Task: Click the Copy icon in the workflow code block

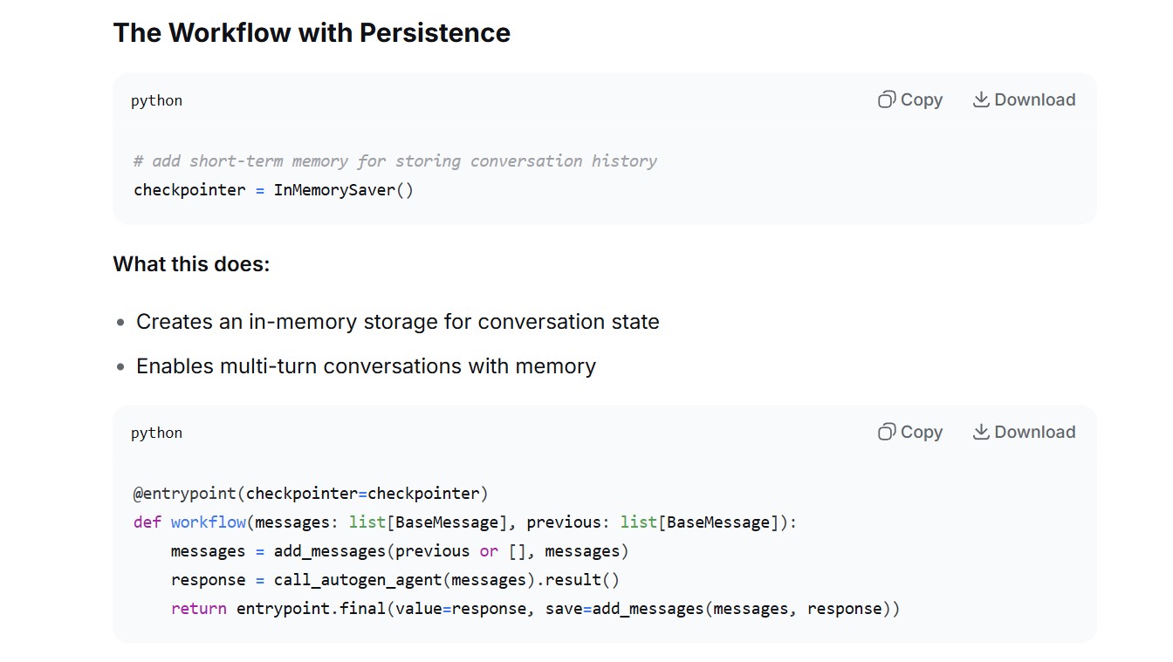Action: pos(887,432)
